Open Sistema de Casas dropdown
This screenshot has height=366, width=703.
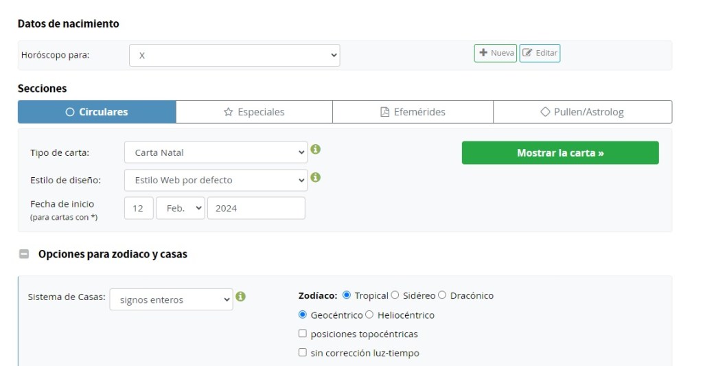(x=171, y=299)
